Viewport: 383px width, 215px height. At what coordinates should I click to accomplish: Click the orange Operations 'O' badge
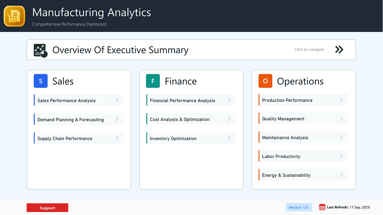[x=265, y=81]
